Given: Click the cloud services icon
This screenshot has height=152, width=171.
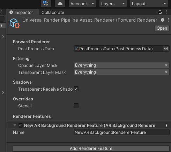Looking at the screenshot, I should pyautogui.click(x=60, y=3).
